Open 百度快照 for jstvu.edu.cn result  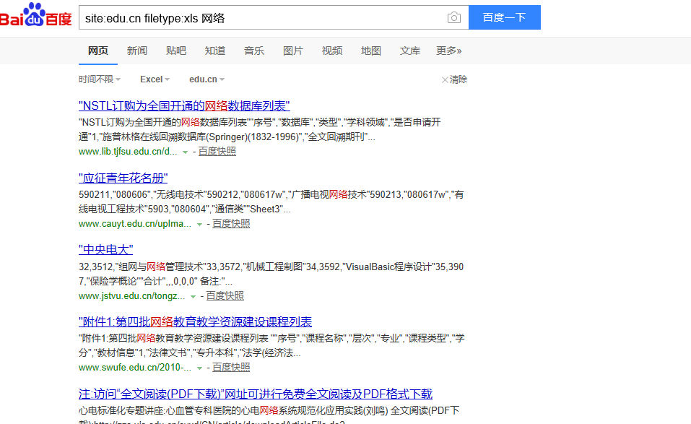point(225,296)
